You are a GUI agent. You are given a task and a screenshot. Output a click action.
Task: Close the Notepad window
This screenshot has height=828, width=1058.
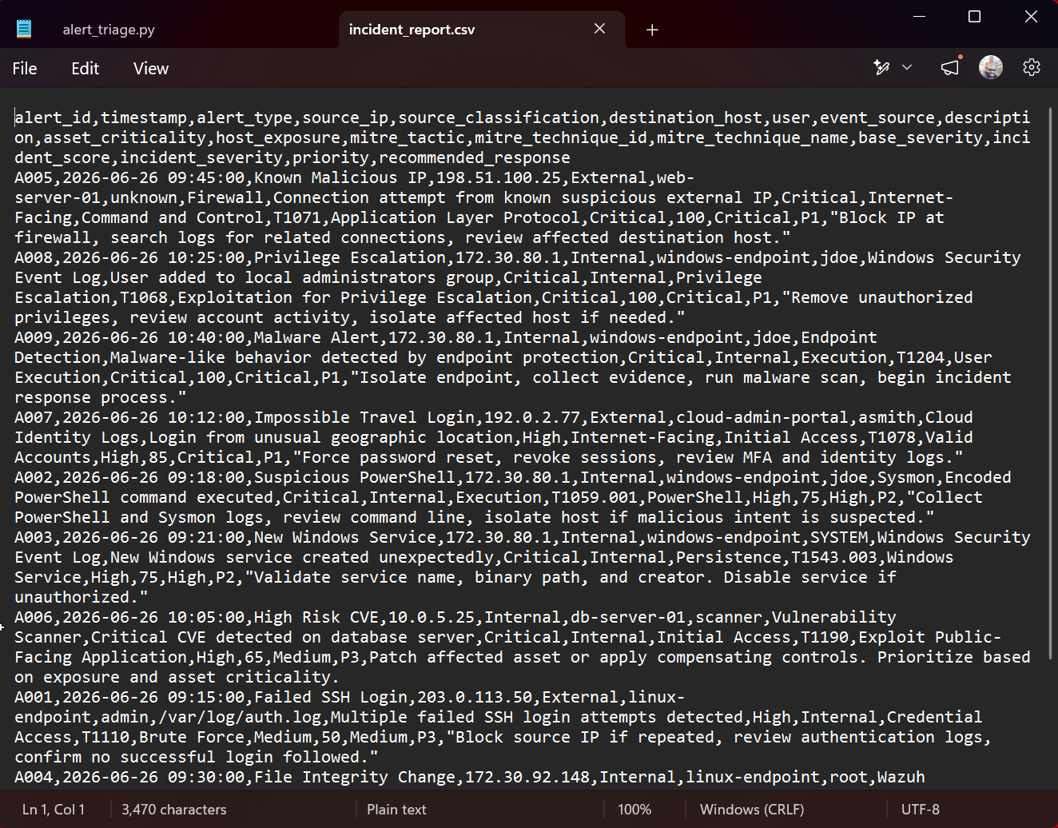pos(1031,16)
